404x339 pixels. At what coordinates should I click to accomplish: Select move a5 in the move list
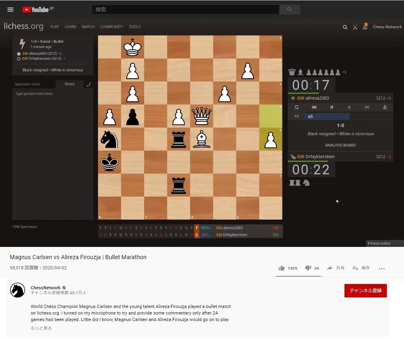click(327, 117)
